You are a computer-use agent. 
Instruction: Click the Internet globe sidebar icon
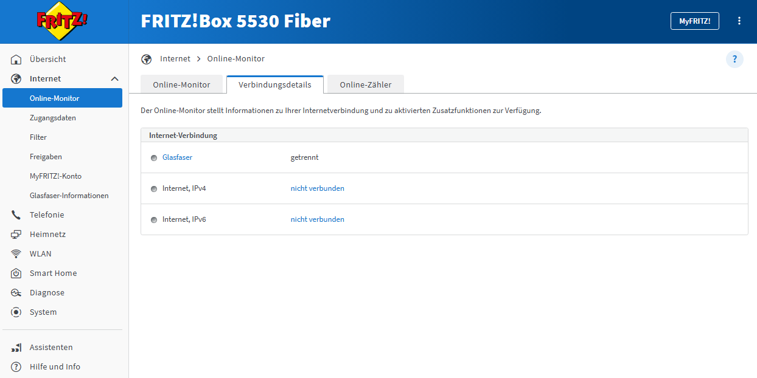click(x=16, y=79)
